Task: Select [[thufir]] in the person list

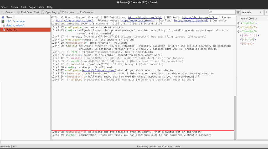Action: (250, 35)
